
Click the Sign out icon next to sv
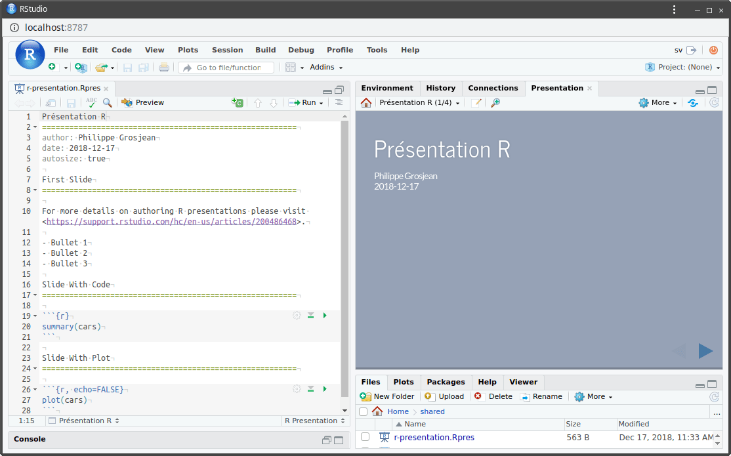[x=692, y=50]
